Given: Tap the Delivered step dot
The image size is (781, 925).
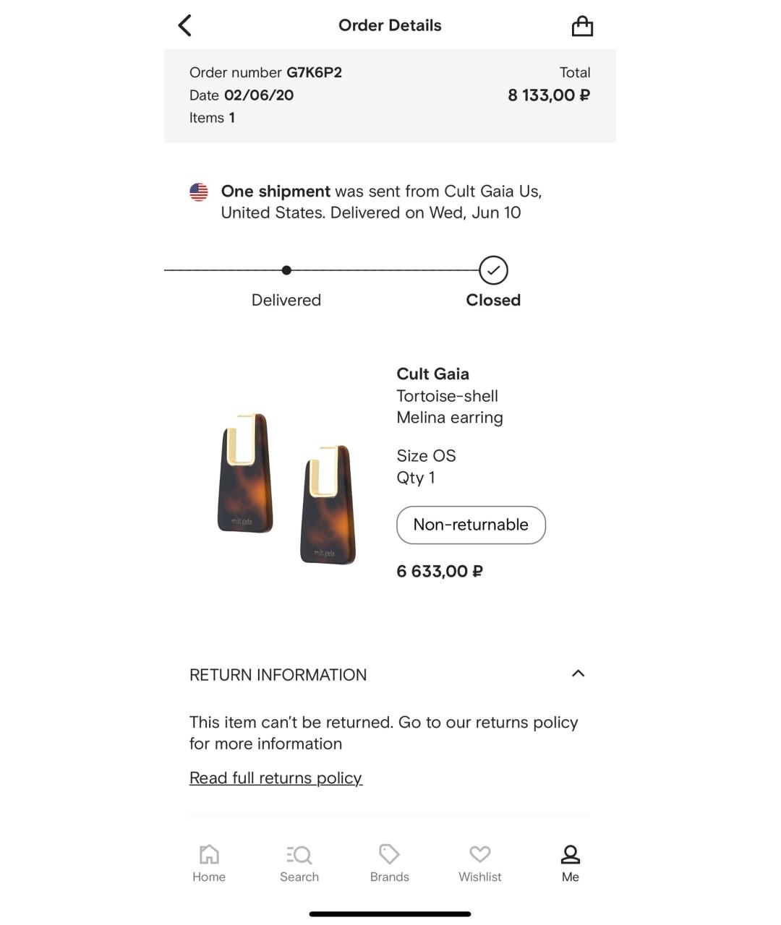Looking at the screenshot, I should point(286,270).
